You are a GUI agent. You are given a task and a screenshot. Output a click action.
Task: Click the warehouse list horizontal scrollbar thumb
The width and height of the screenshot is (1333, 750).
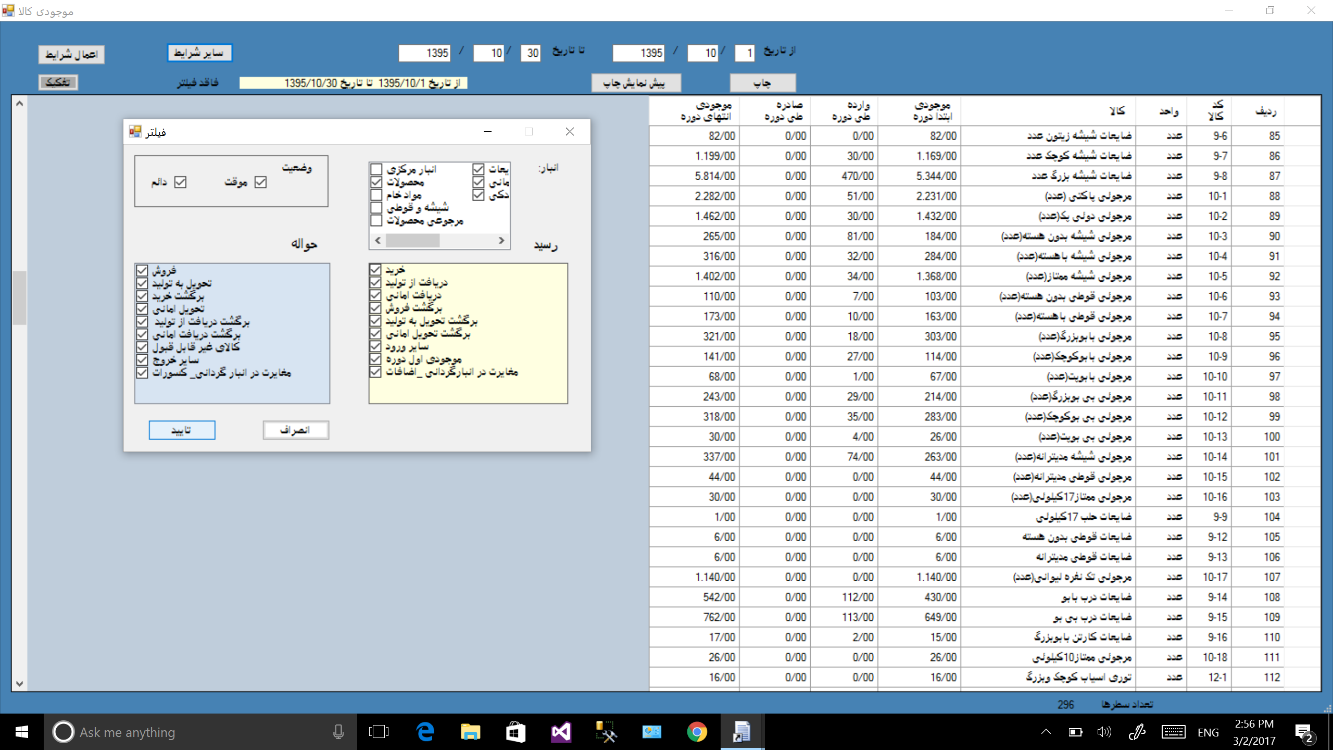click(412, 240)
